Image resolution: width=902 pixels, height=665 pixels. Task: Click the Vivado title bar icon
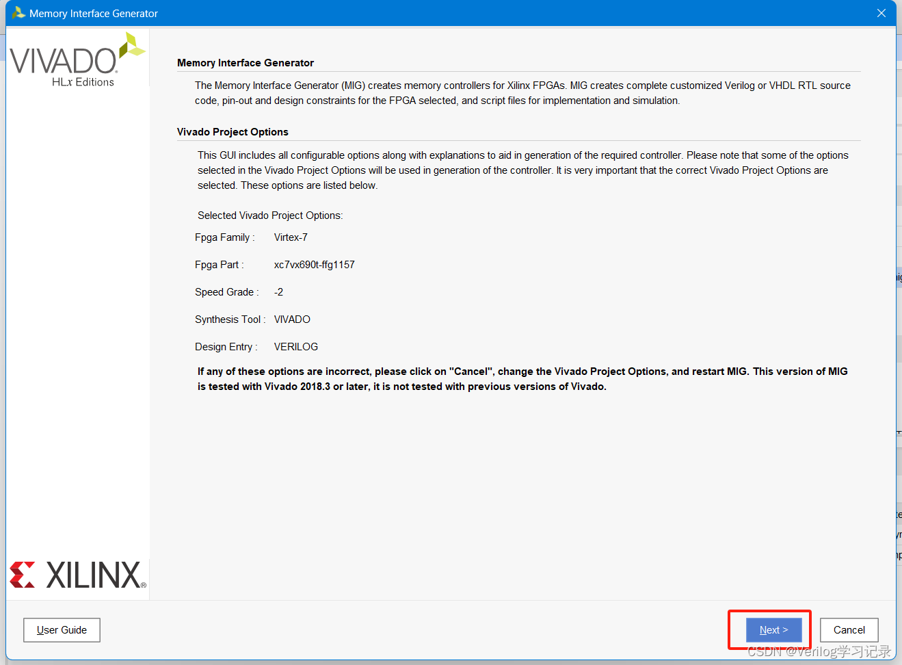[x=18, y=13]
